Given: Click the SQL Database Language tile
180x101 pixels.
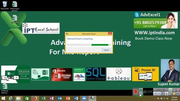Looking at the screenshot, I should tap(96, 74).
